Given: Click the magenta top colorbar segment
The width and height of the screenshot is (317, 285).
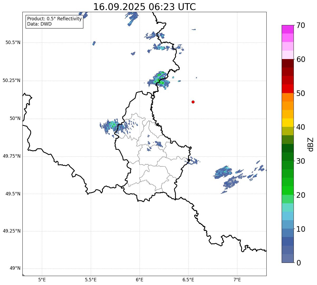Looking at the screenshot, I should click(287, 29).
